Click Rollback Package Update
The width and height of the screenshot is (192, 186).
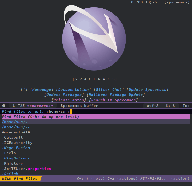[x=116, y=95]
